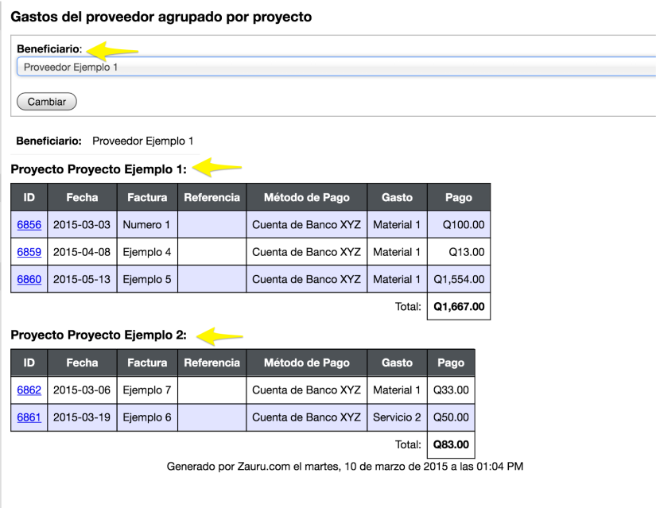Open the Beneficiario dropdown field

pos(336,67)
